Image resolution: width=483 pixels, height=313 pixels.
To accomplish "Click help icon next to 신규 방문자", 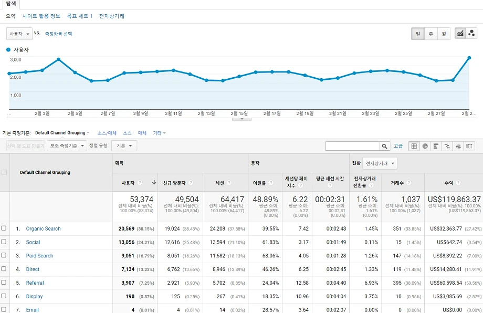I will (191, 183).
